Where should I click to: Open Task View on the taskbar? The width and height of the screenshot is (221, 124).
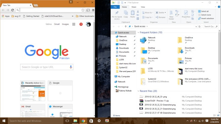pos(67,121)
